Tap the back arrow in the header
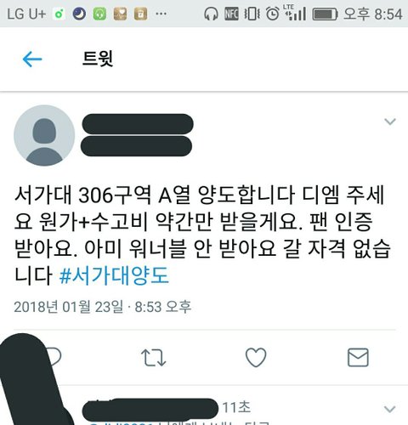The height and width of the screenshot is (425, 408). (32, 59)
